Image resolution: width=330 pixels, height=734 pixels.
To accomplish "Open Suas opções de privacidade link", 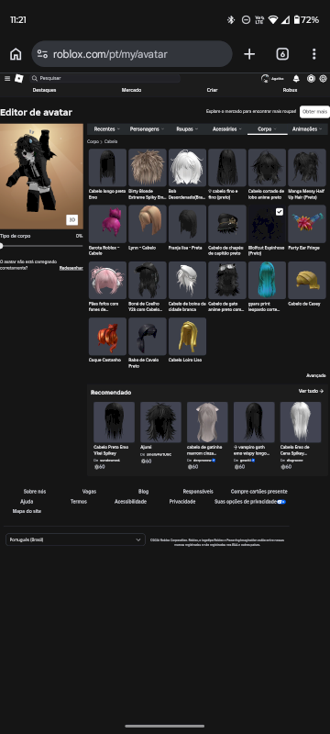I will 249,501.
